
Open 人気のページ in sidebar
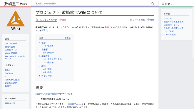pyautogui.click(x=11, y=50)
